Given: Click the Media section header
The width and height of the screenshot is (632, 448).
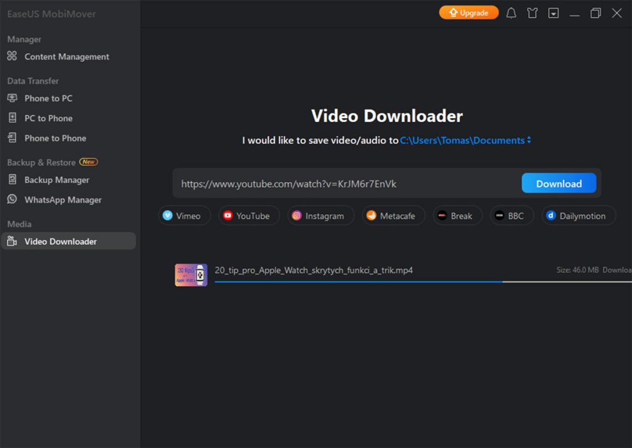Looking at the screenshot, I should [19, 224].
